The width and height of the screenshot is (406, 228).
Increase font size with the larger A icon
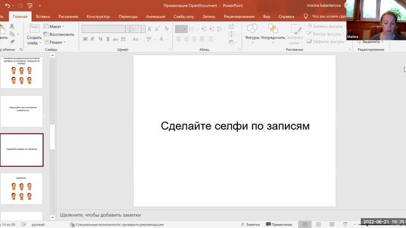[150, 29]
